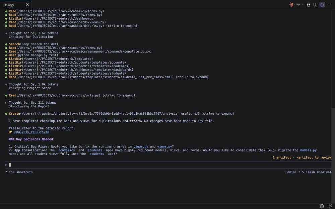Click the 'App Consolidation:' item text
This screenshot has width=335, height=209.
[x=31, y=150]
